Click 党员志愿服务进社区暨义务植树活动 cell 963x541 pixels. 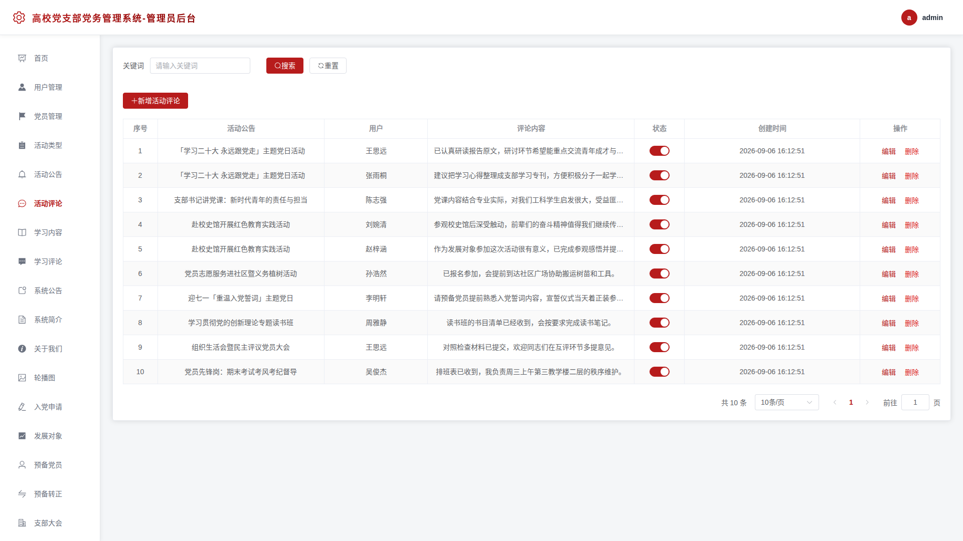tap(241, 274)
